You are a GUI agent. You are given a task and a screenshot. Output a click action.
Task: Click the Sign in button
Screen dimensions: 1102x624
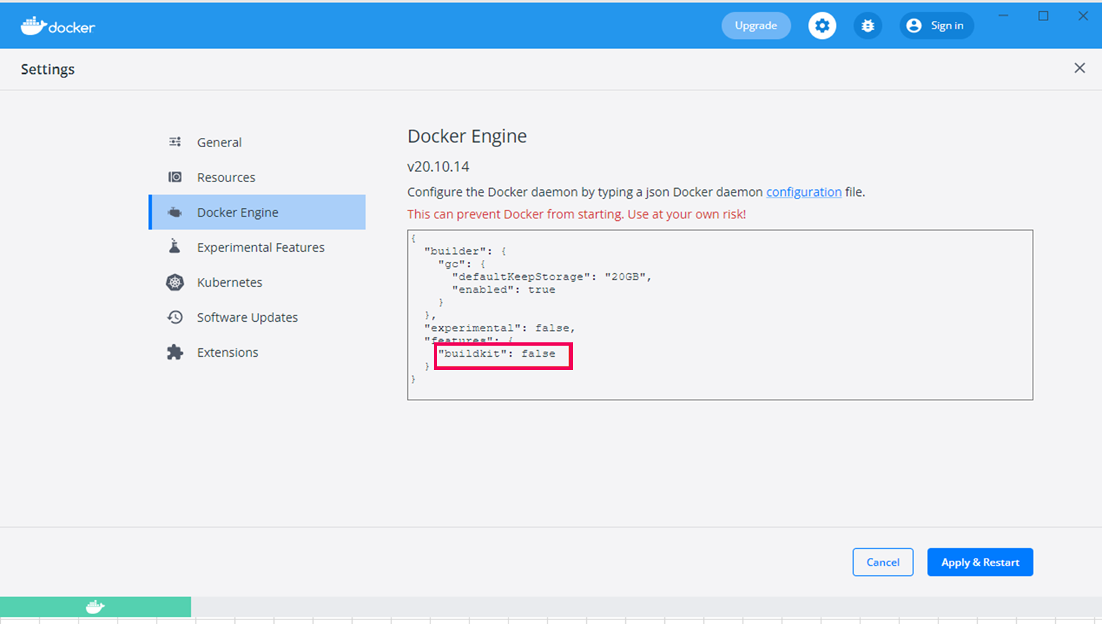tap(936, 26)
